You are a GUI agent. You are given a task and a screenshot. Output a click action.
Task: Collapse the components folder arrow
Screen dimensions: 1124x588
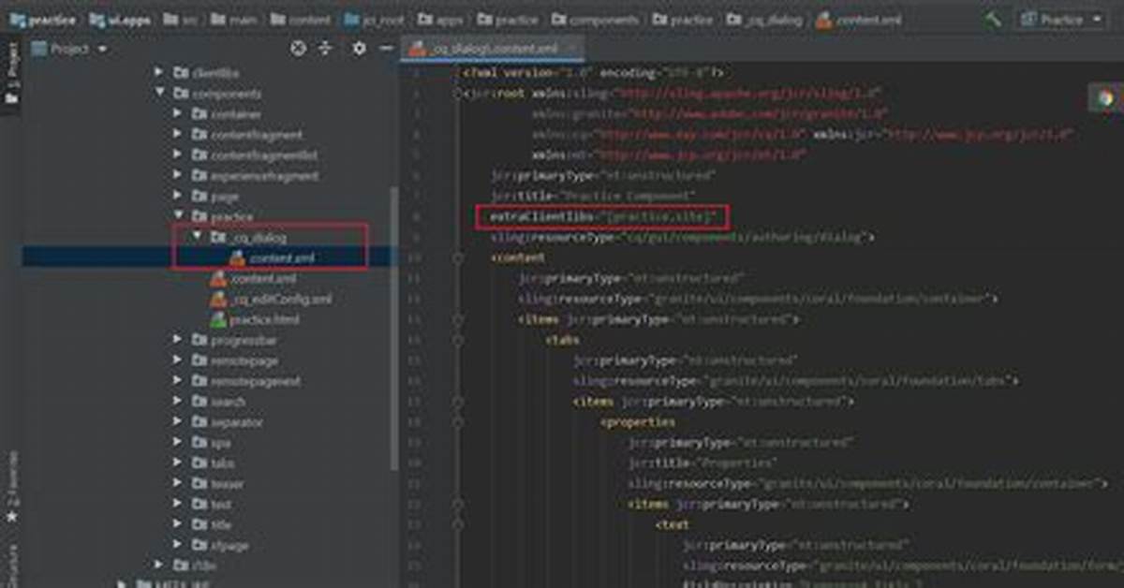point(159,94)
